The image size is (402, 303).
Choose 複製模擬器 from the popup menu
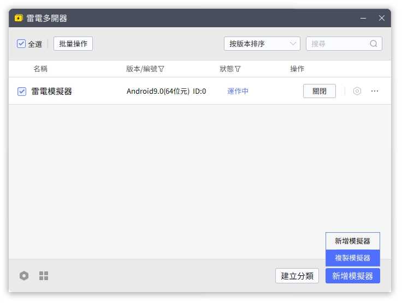pos(352,258)
